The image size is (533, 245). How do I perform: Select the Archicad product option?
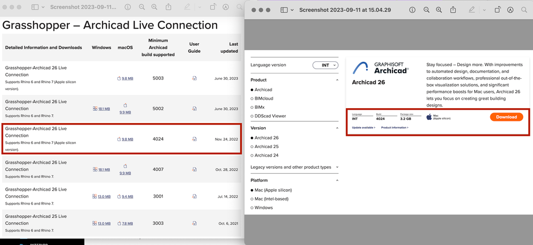(x=261, y=89)
